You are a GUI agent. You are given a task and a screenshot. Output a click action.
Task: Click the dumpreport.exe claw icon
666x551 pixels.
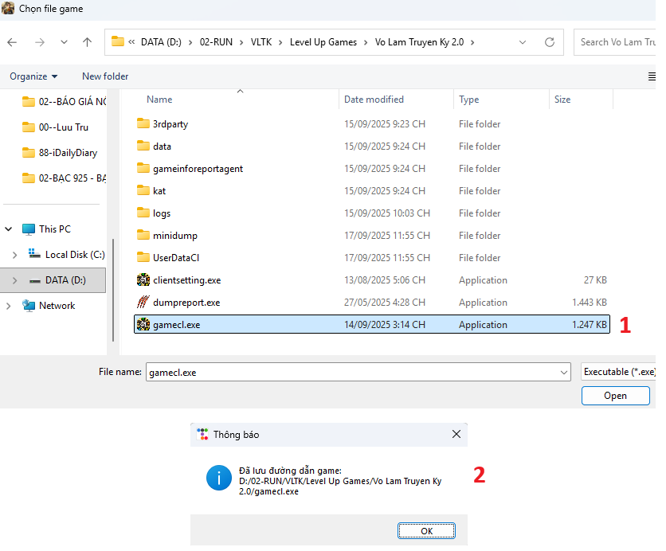tap(143, 302)
